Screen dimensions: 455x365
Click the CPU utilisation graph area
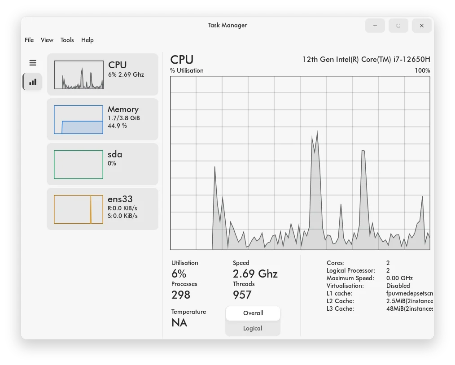[300, 163]
